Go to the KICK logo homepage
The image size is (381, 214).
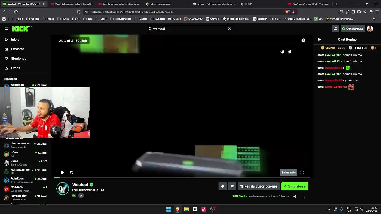point(22,29)
